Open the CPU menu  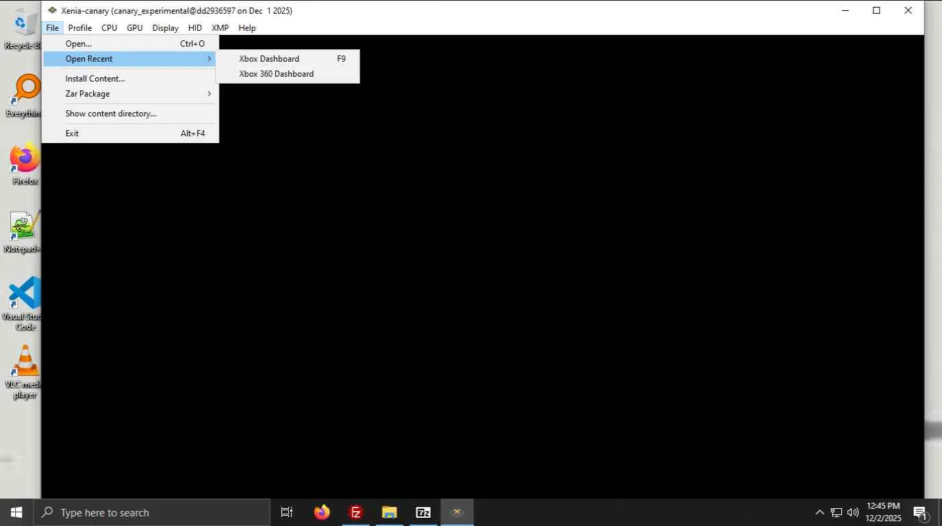coord(109,28)
